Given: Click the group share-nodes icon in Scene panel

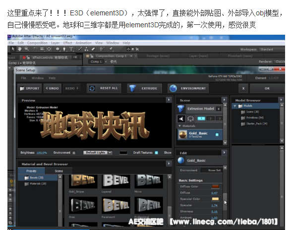Looking at the screenshot, I should [181, 118].
